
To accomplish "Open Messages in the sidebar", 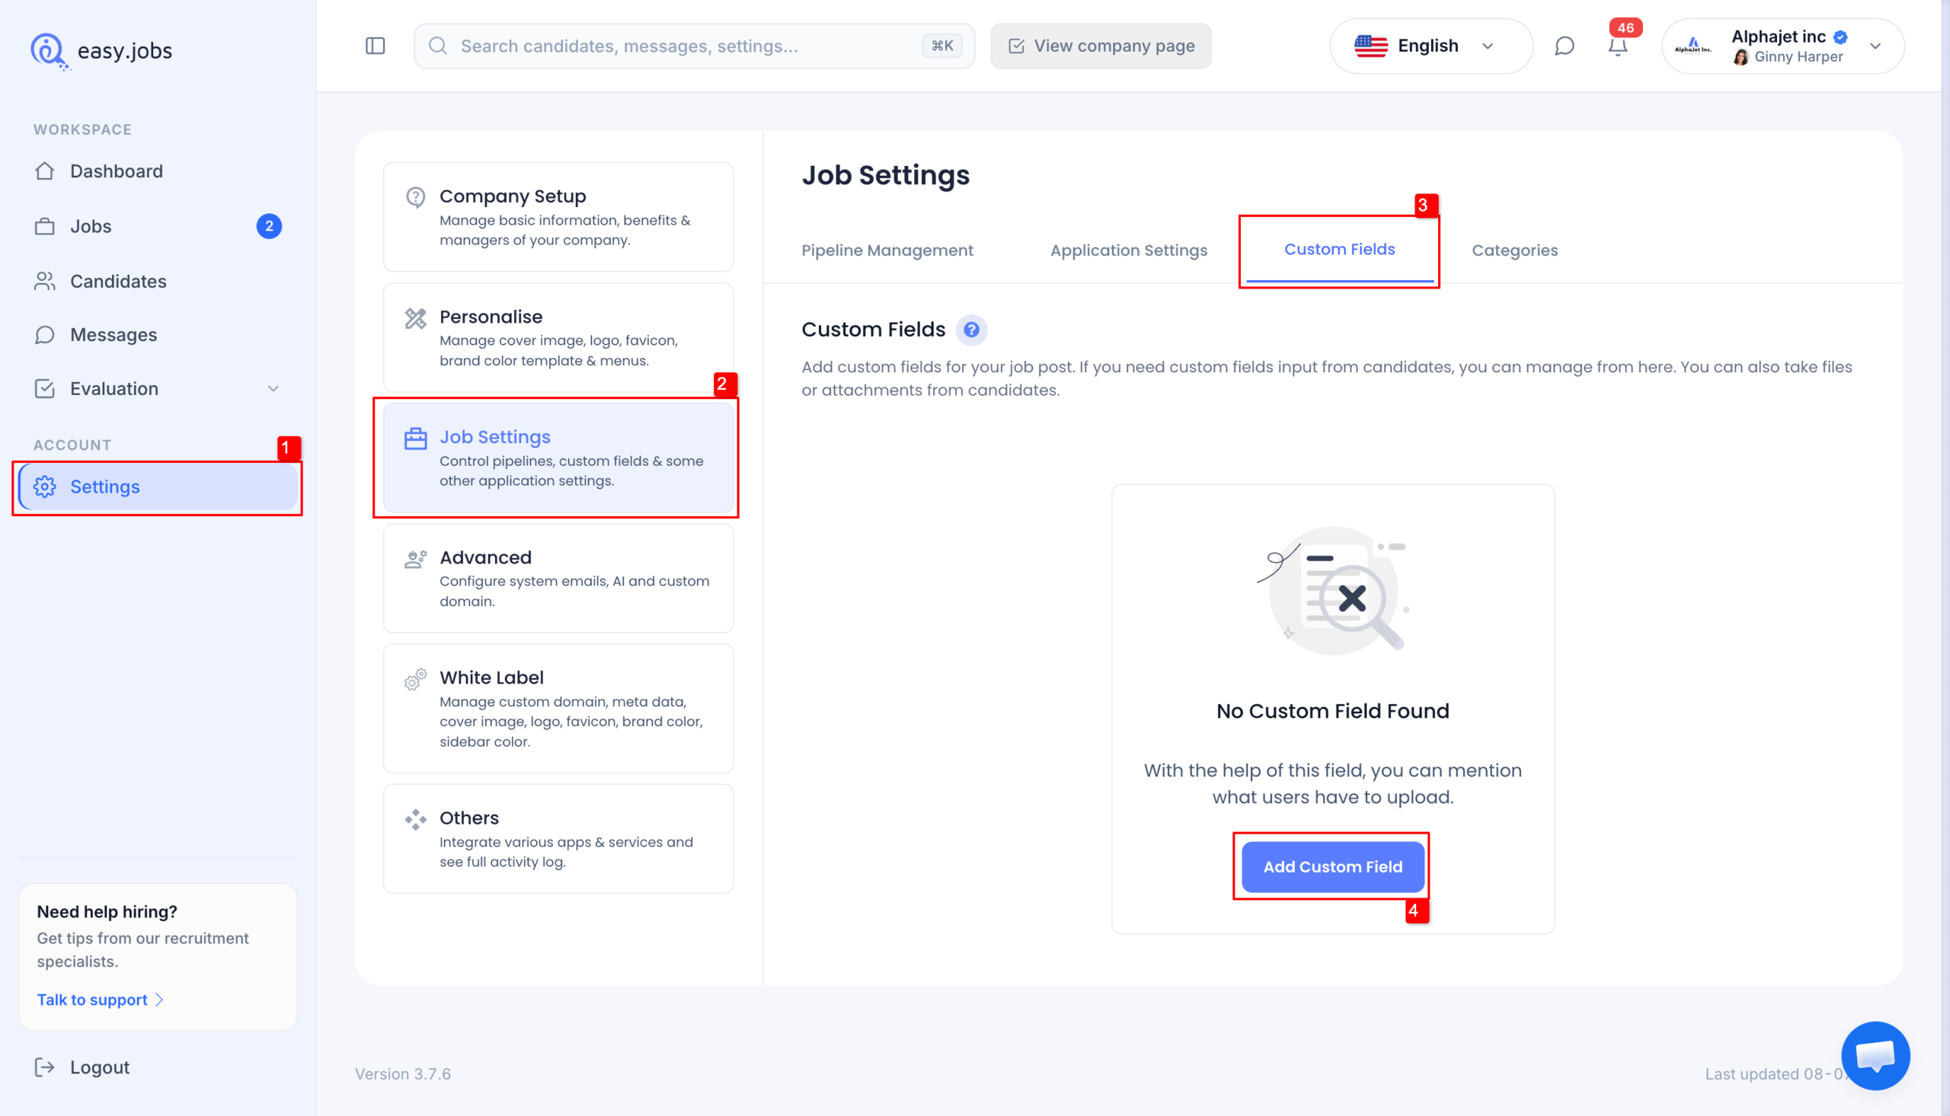I will 157,335.
